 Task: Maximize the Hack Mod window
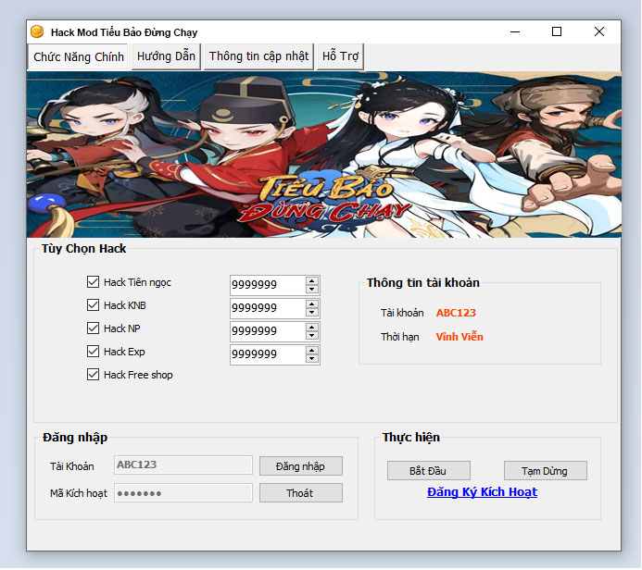click(x=557, y=31)
